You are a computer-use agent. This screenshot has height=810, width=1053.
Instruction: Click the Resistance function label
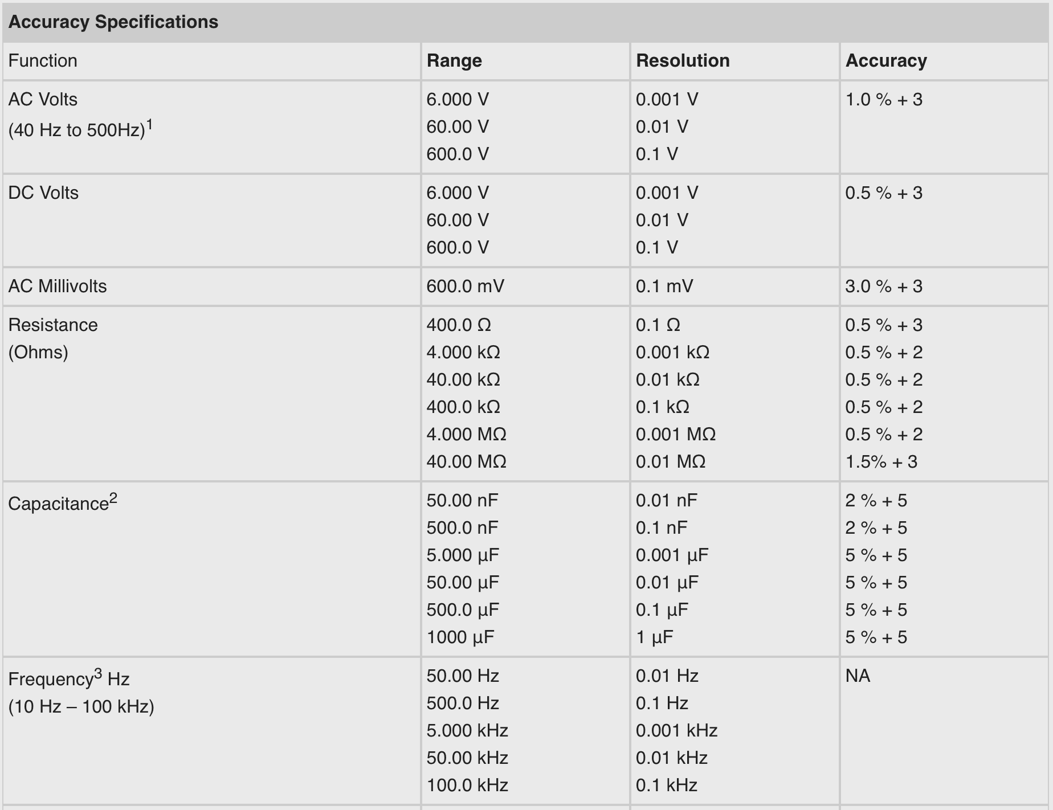click(53, 325)
